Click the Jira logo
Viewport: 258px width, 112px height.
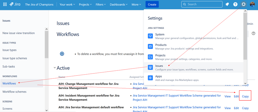pos(15,4)
